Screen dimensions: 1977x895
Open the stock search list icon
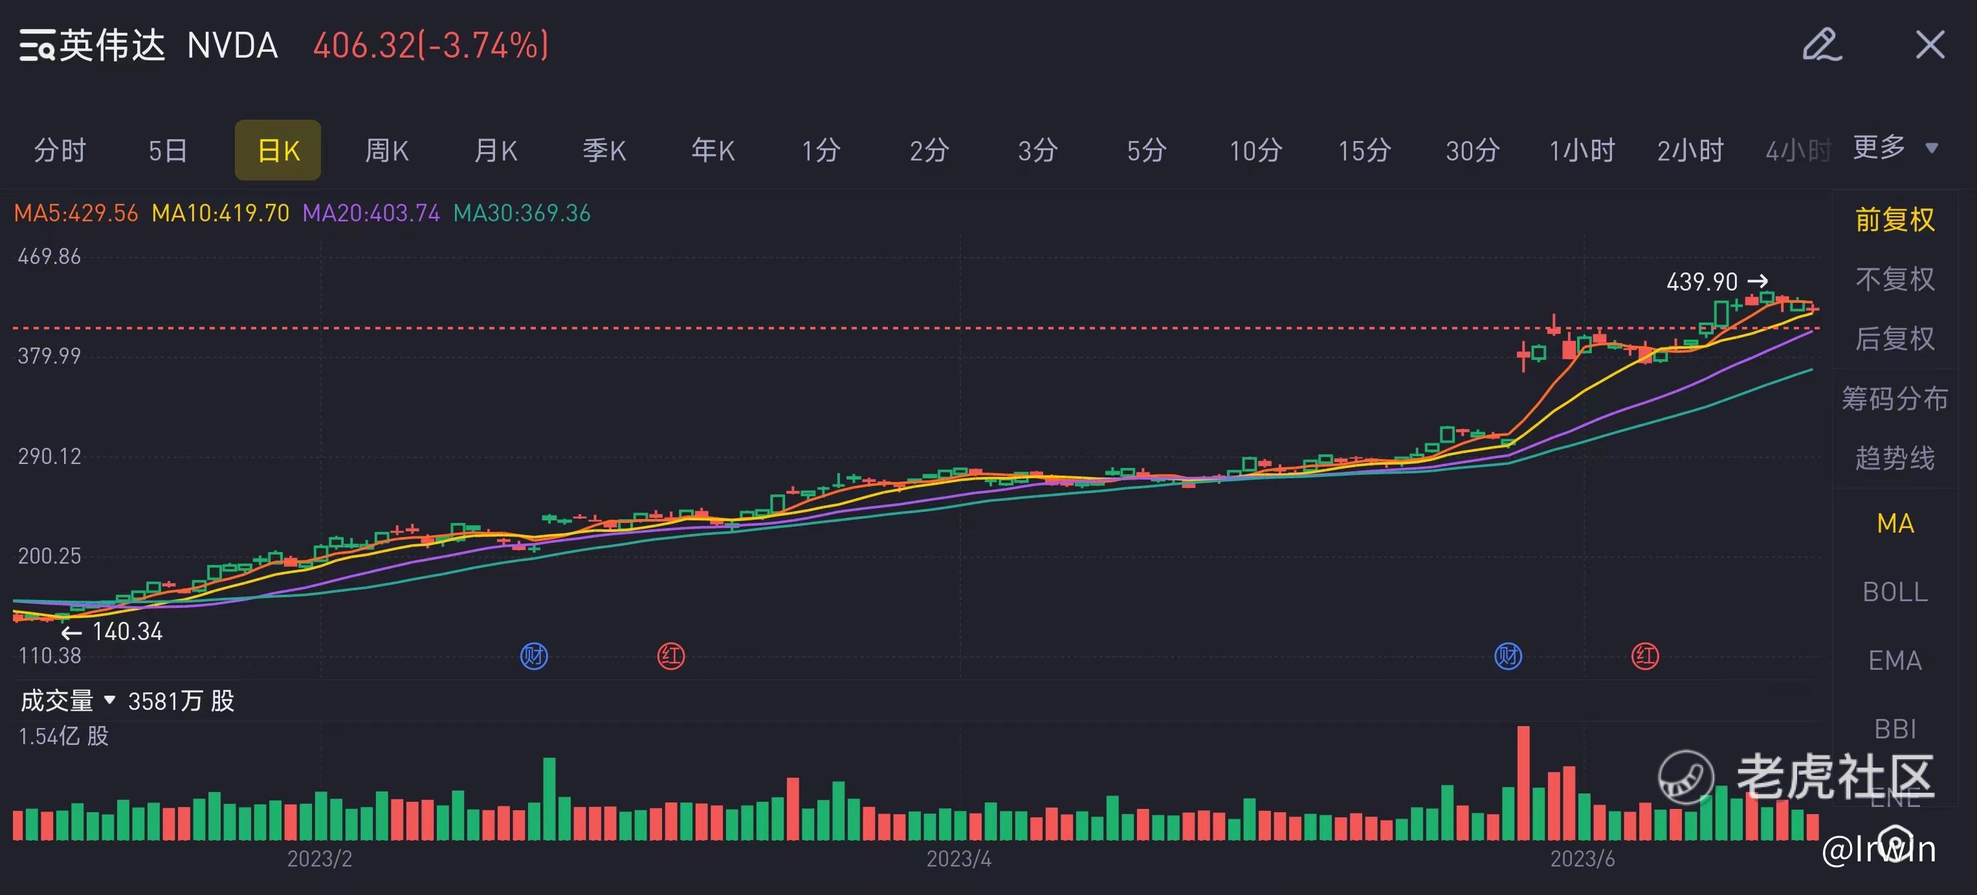click(x=36, y=45)
